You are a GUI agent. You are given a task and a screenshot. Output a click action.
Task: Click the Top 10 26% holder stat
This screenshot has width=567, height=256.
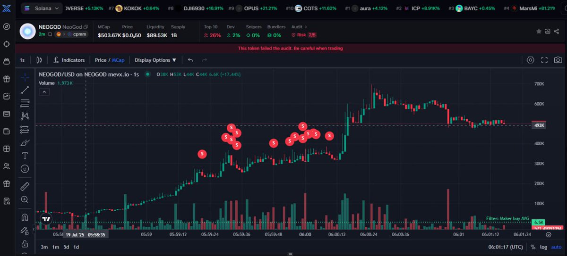pos(212,31)
